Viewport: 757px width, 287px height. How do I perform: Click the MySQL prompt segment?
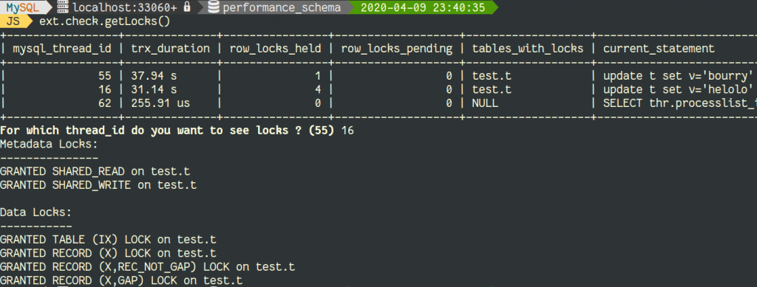23,7
